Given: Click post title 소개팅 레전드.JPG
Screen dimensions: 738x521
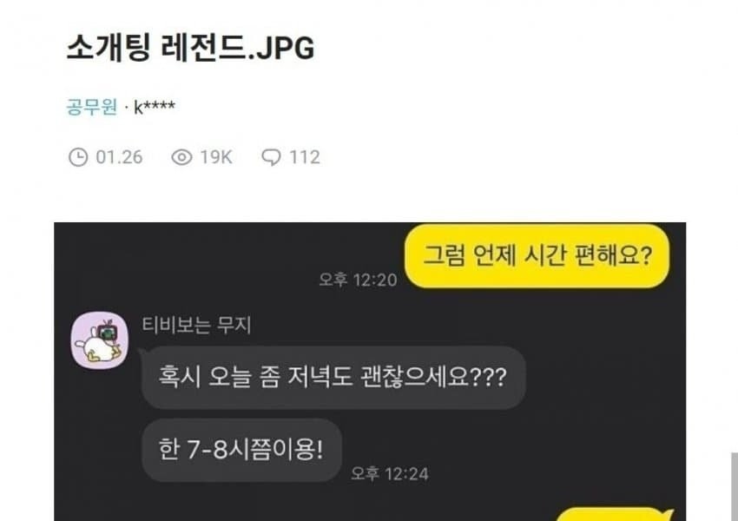Looking at the screenshot, I should click(190, 48).
